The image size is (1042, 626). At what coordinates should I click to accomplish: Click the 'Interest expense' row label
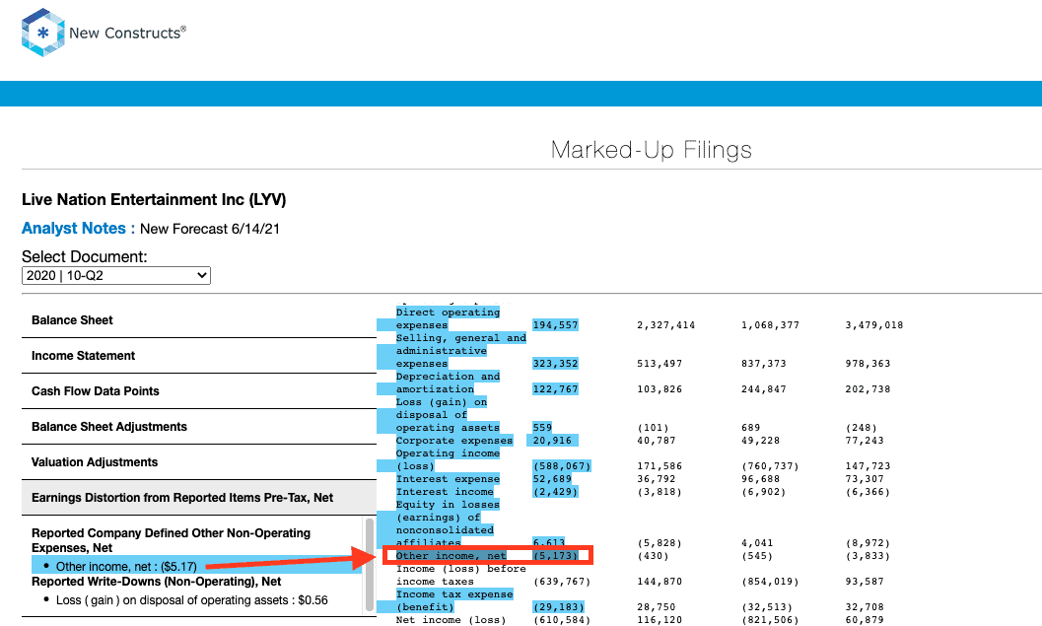click(x=448, y=479)
